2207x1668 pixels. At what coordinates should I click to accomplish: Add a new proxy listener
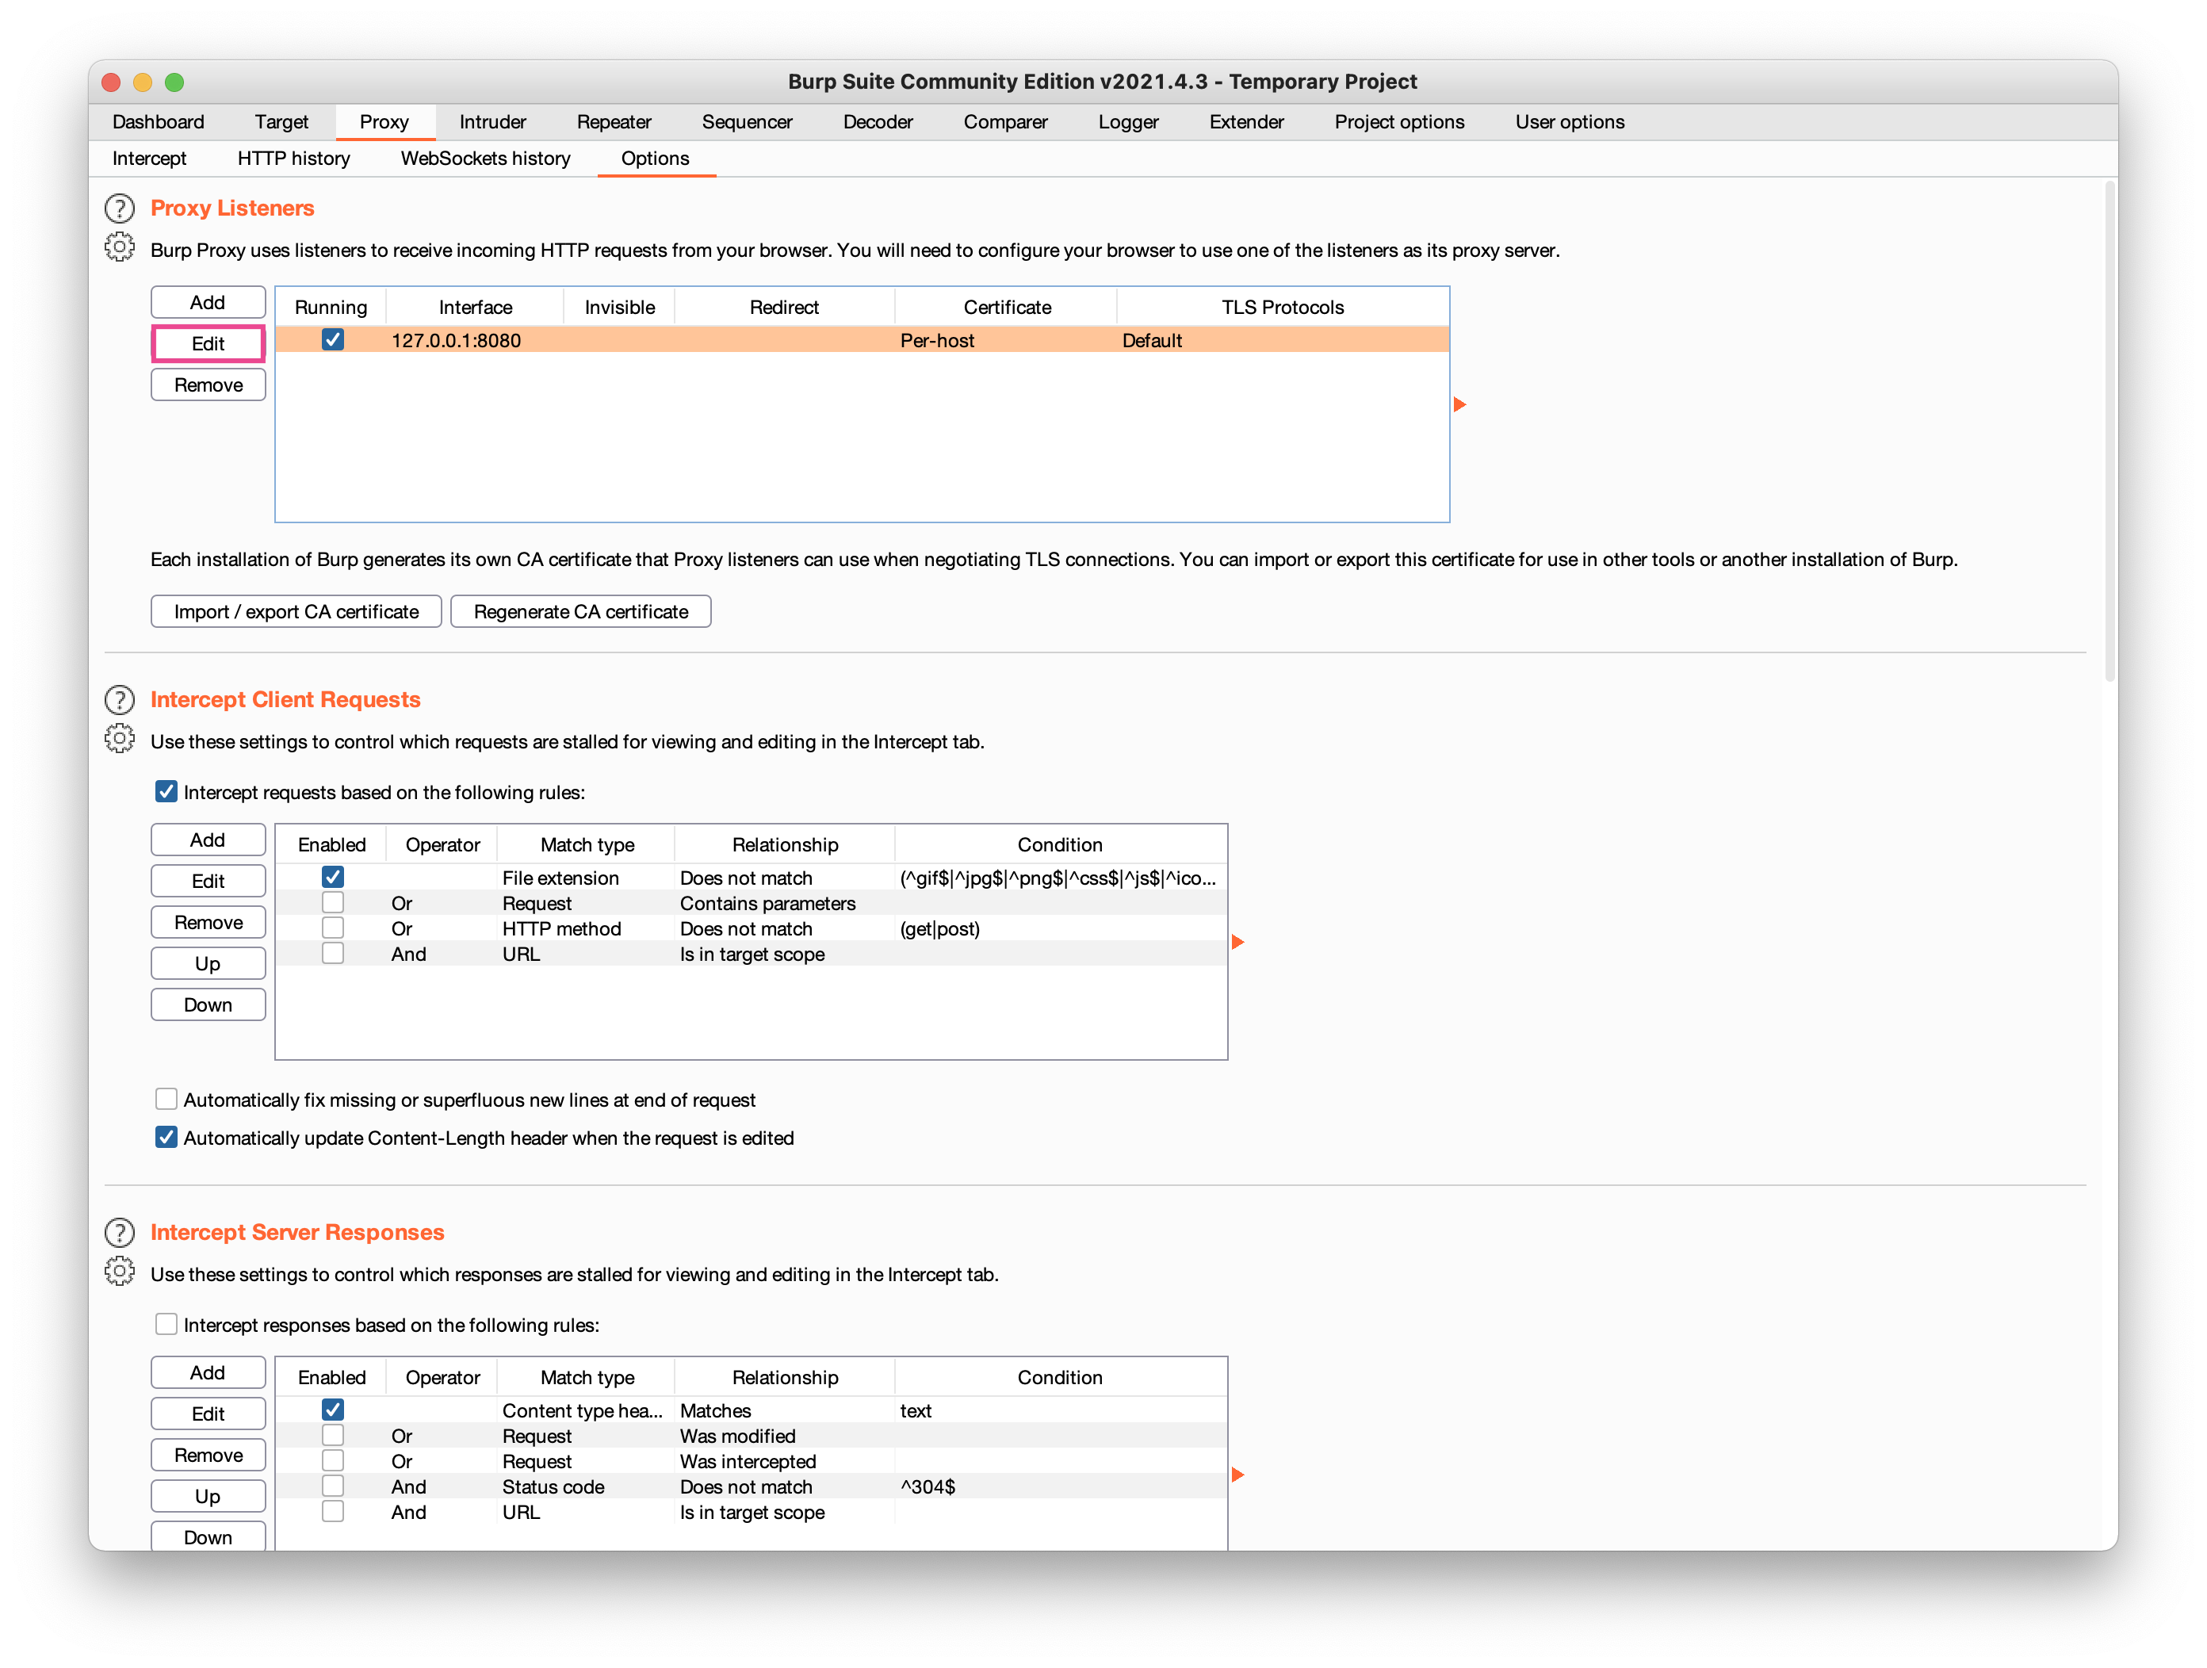(208, 302)
